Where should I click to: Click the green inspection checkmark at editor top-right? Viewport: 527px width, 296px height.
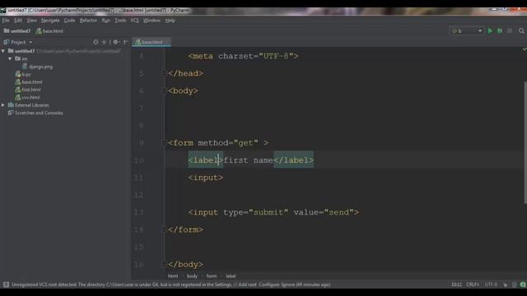point(524,49)
